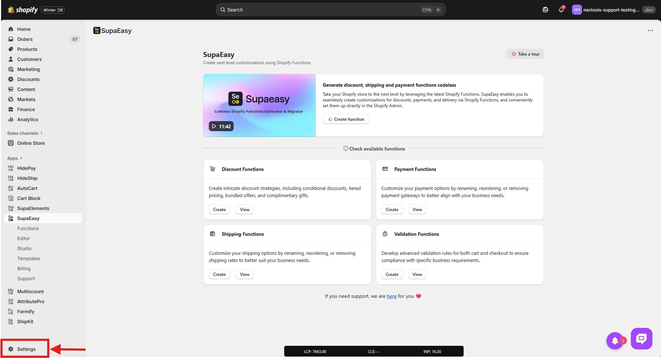Screen dimensions: 661x358
Task: Click the Home icon in sidebar
Action: [x=11, y=29]
